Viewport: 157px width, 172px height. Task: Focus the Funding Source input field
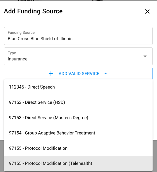point(78,36)
